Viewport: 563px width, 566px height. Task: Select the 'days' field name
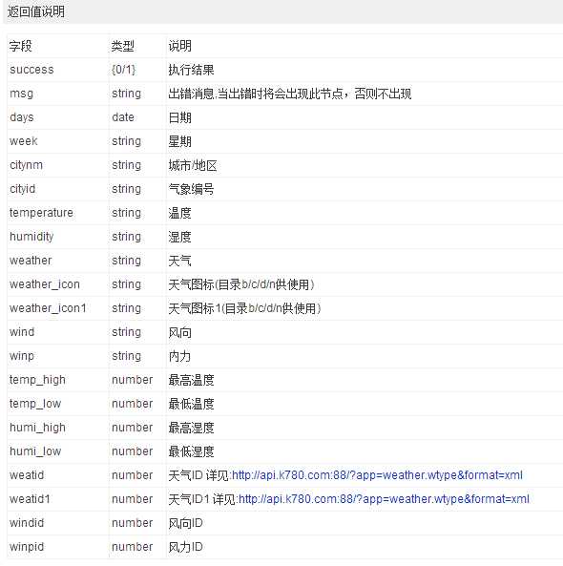(x=22, y=117)
